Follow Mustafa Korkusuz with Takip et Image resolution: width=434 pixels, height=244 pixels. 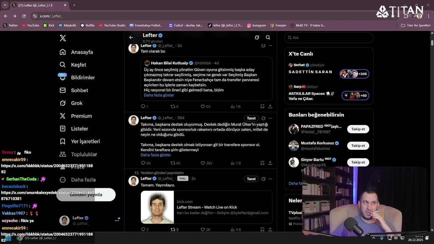tap(358, 146)
